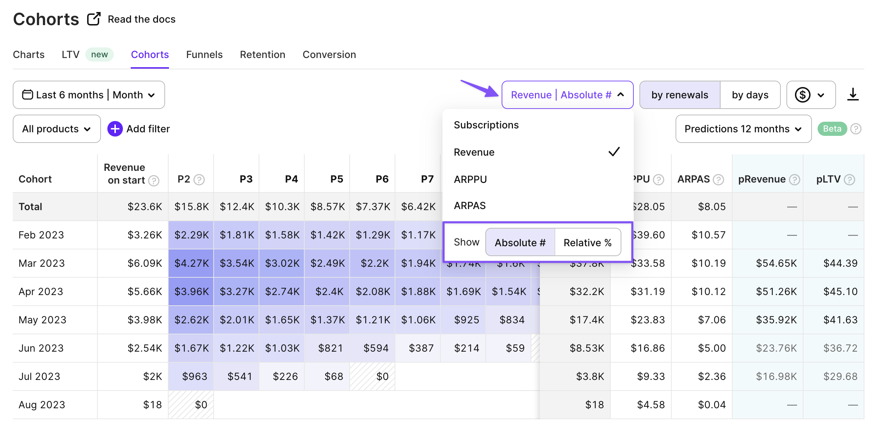Choose ARPPU from the metric menu

click(470, 179)
